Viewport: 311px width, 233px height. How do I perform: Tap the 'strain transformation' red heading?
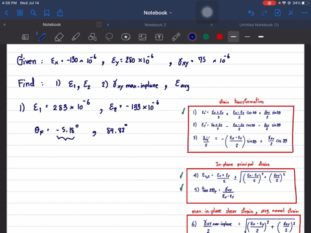pos(241,101)
